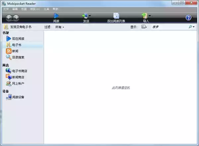Open the 工具 menu

tap(46, 9)
